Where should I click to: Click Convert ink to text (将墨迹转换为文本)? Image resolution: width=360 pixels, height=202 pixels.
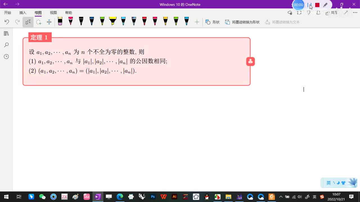[x=282, y=22]
